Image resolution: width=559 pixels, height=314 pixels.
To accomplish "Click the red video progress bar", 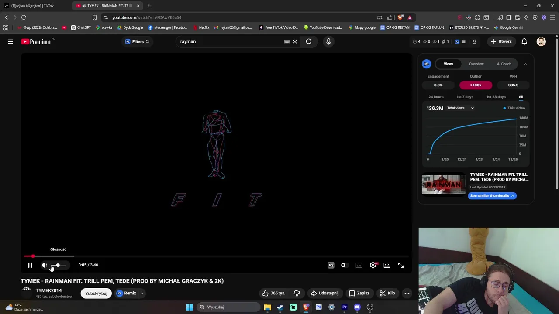I will pyautogui.click(x=217, y=256).
